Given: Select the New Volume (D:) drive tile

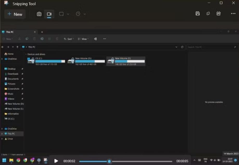Looking at the screenshot, I should click(86, 61).
